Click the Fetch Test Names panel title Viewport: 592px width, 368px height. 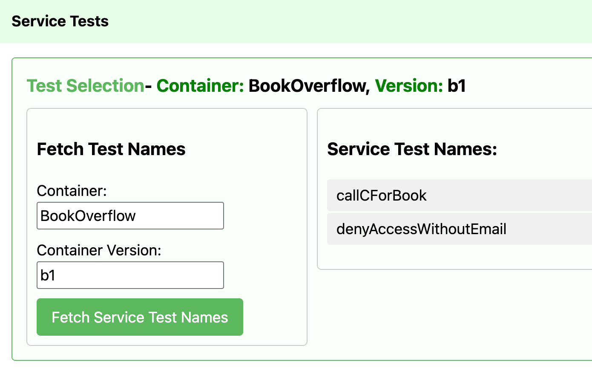(111, 149)
